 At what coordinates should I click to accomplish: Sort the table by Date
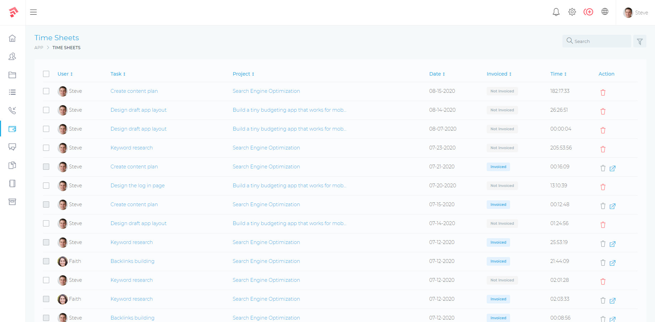click(x=437, y=74)
